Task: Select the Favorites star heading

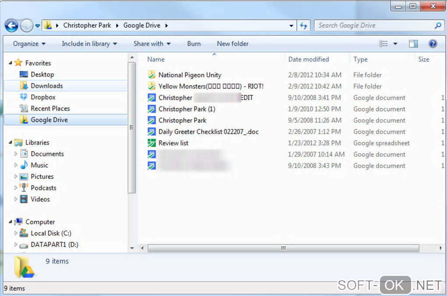Action: (32, 63)
